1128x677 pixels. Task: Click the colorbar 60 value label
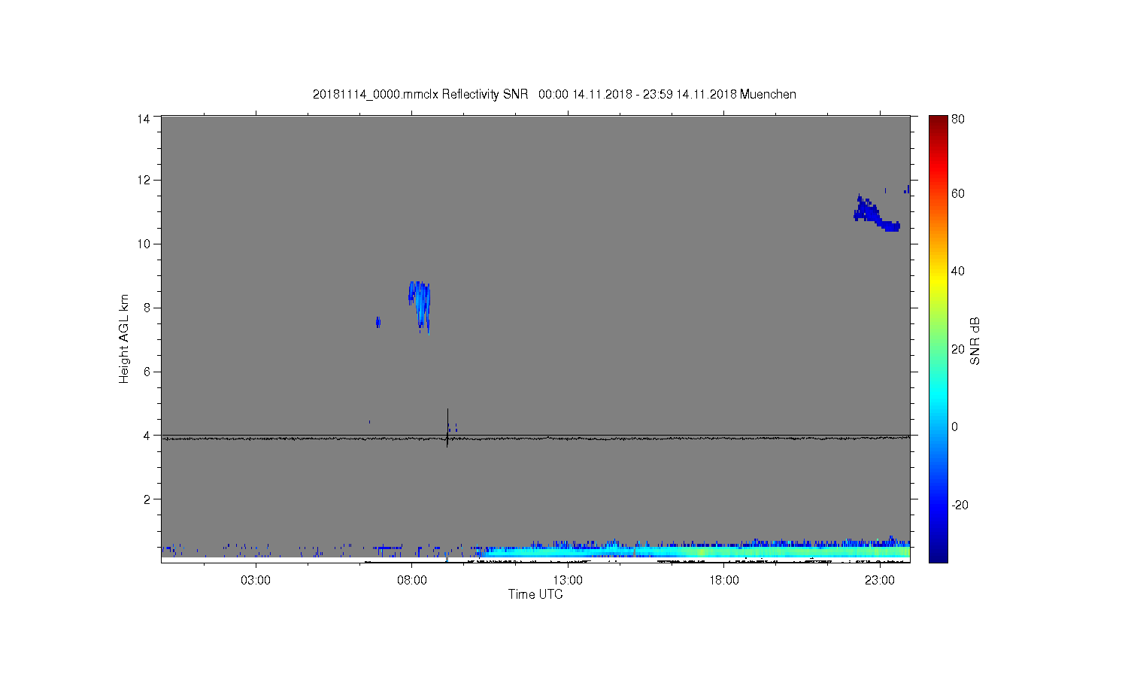click(957, 193)
